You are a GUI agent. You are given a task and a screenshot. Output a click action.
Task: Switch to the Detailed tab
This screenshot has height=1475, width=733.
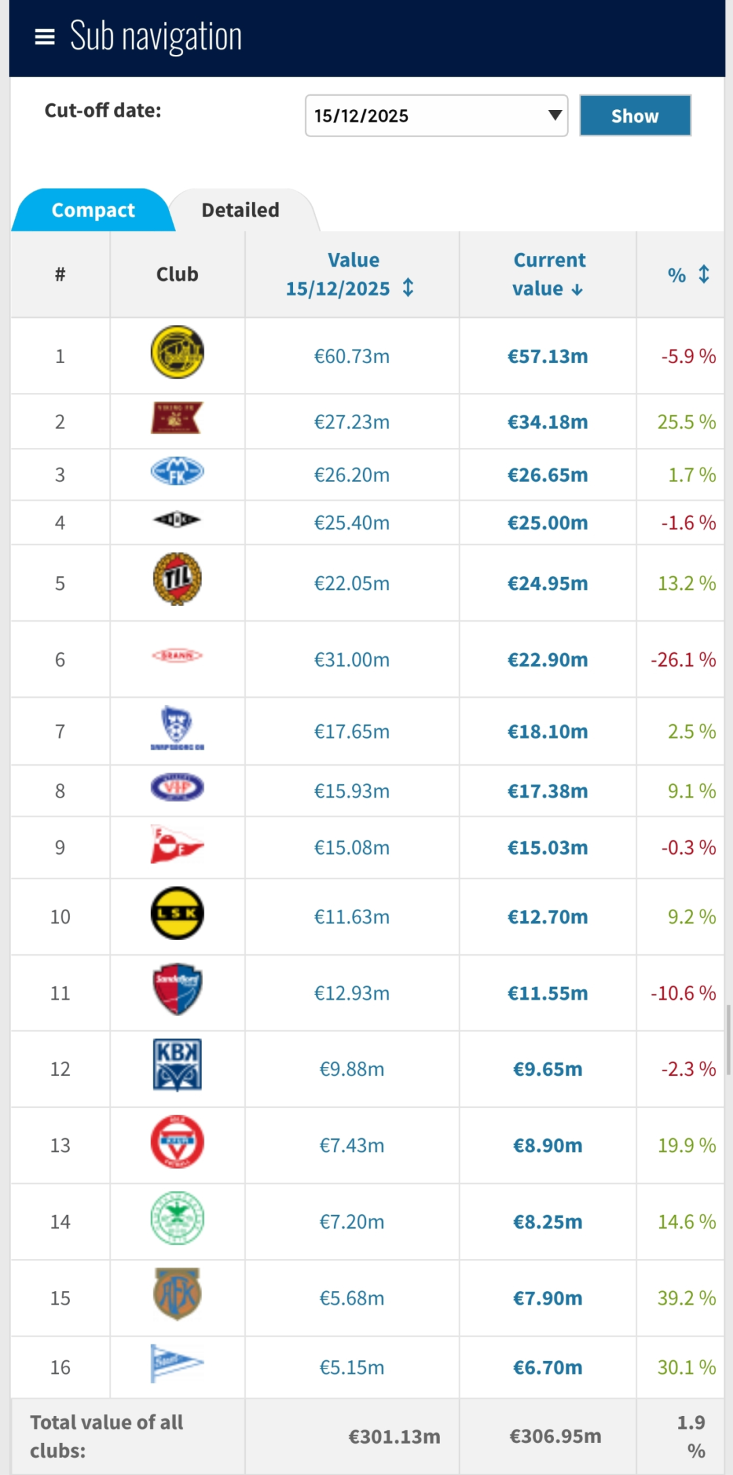[x=240, y=210]
